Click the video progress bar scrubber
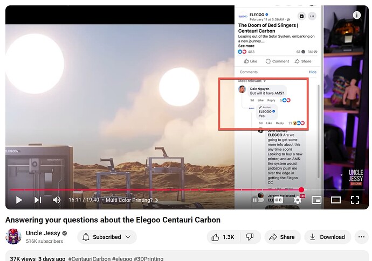 click(x=301, y=189)
